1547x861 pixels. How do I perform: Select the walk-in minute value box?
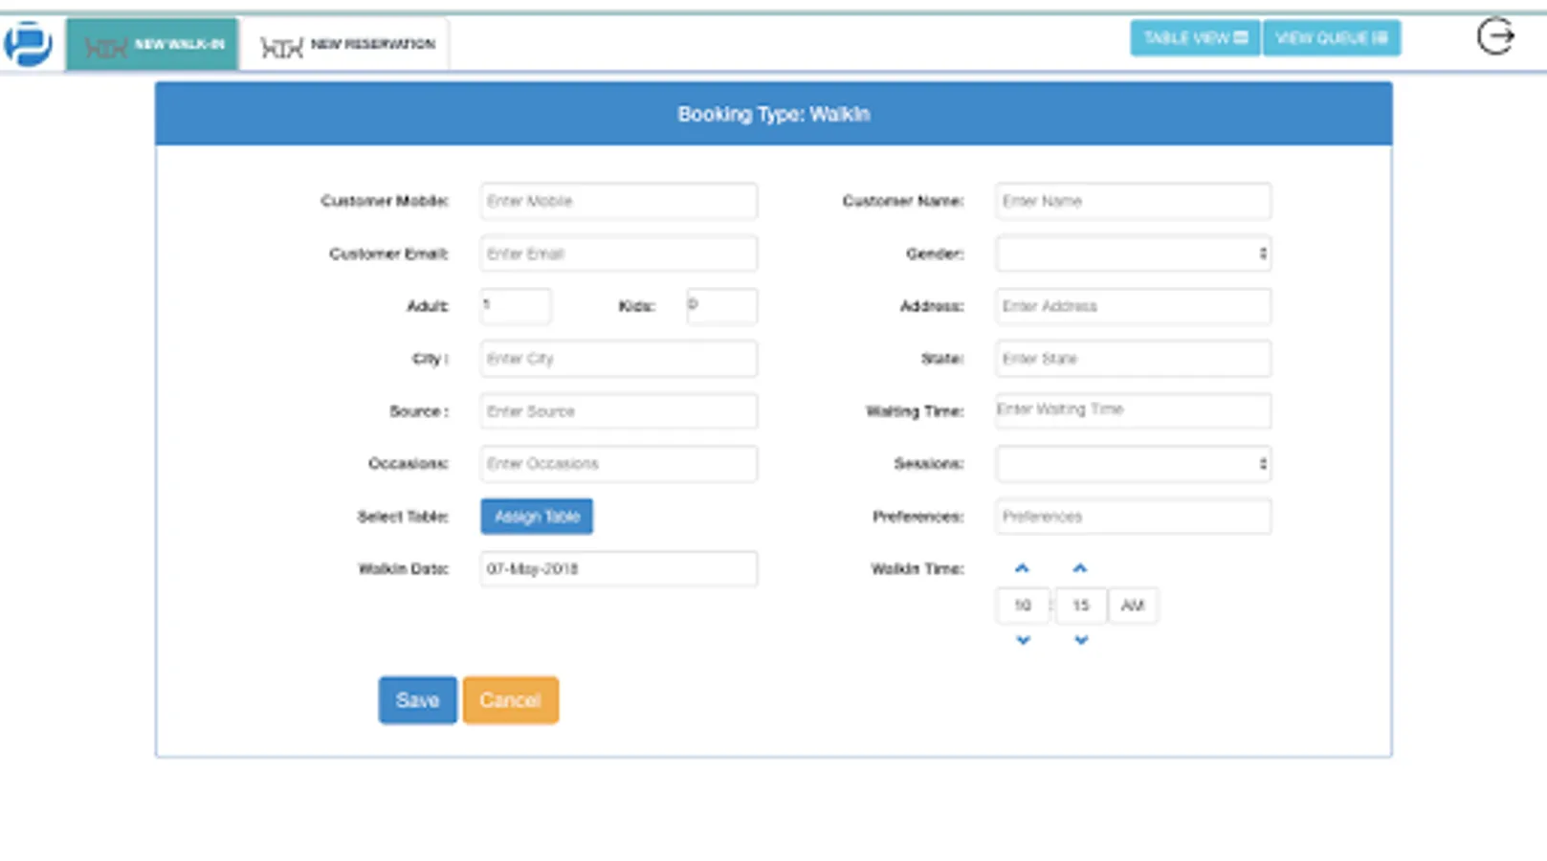coord(1081,606)
